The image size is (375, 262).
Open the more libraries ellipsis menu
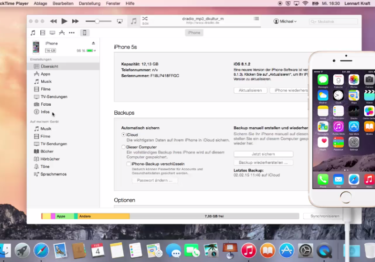(72, 33)
